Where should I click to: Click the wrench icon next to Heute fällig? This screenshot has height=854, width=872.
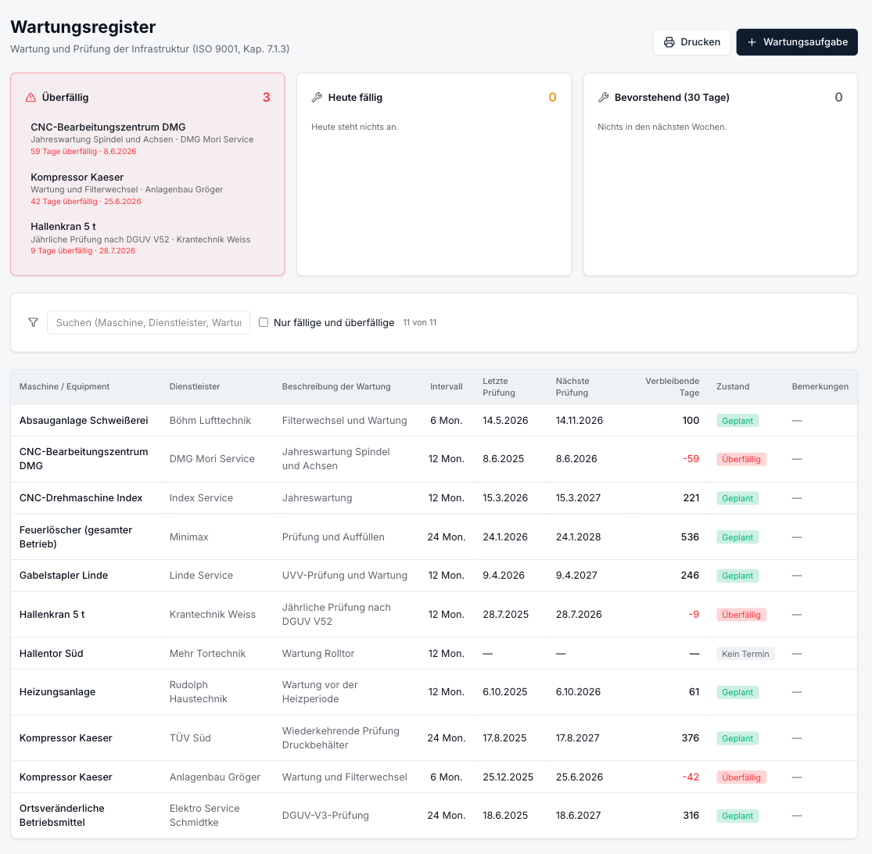click(317, 97)
